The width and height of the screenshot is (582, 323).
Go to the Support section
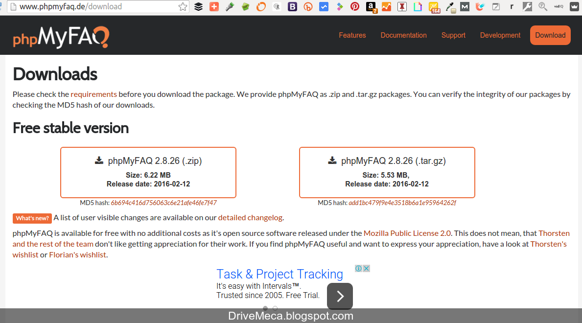click(x=453, y=35)
